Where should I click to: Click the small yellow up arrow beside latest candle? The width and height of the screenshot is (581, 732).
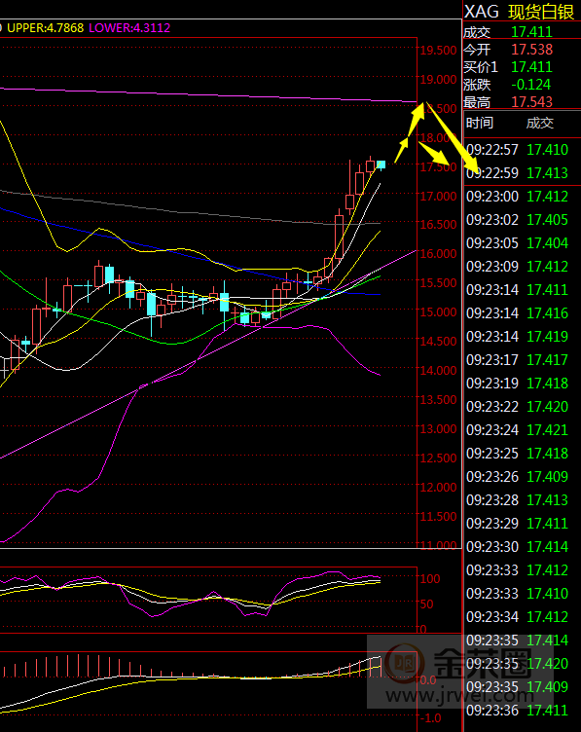[x=401, y=149]
